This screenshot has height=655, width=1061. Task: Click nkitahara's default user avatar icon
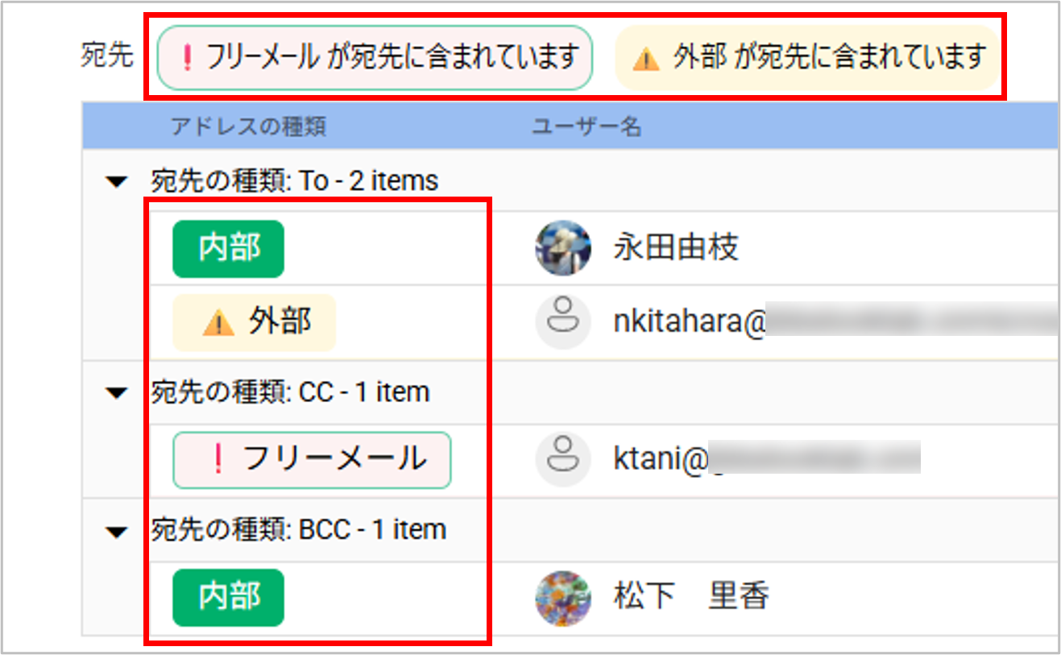(x=562, y=321)
